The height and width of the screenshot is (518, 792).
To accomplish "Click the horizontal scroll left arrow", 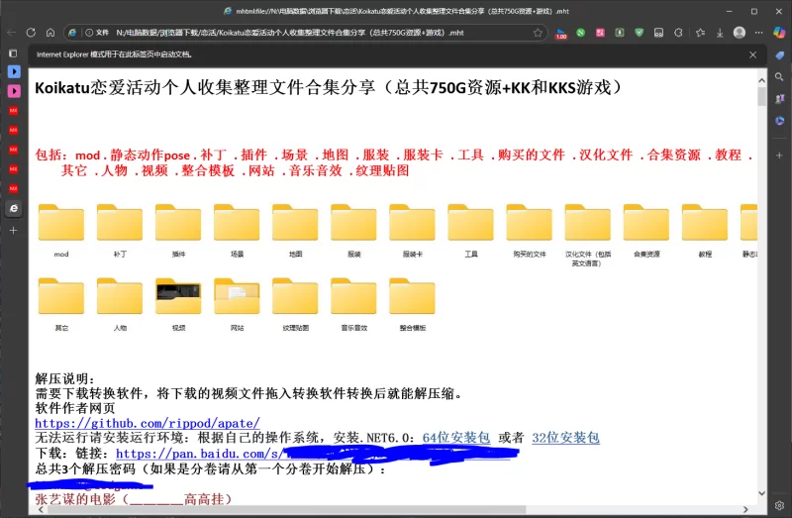I will (41, 509).
